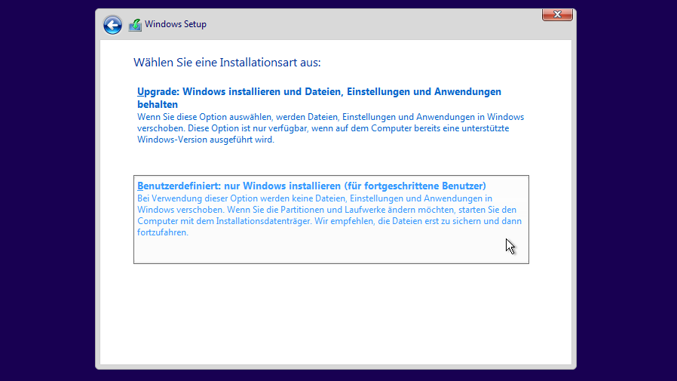Click the purple background outside the dialog
677x381 pixels.
pos(45,189)
